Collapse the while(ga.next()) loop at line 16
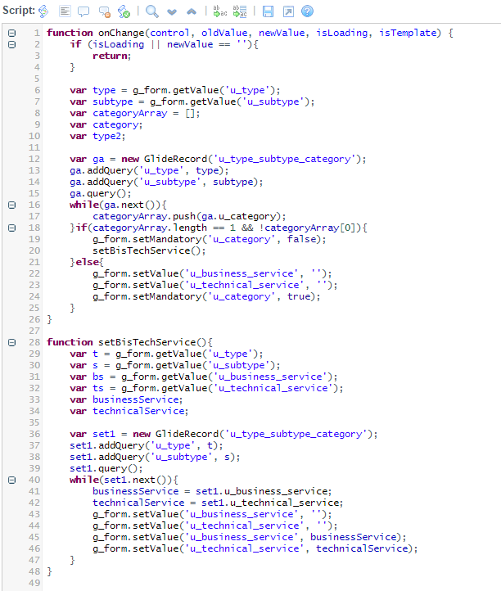 [x=12, y=205]
